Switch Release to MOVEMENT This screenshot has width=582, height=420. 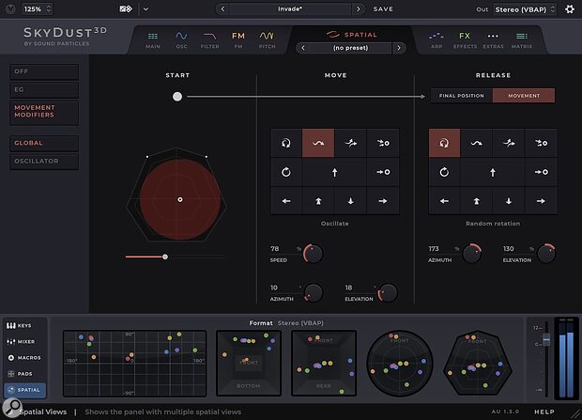click(x=524, y=96)
